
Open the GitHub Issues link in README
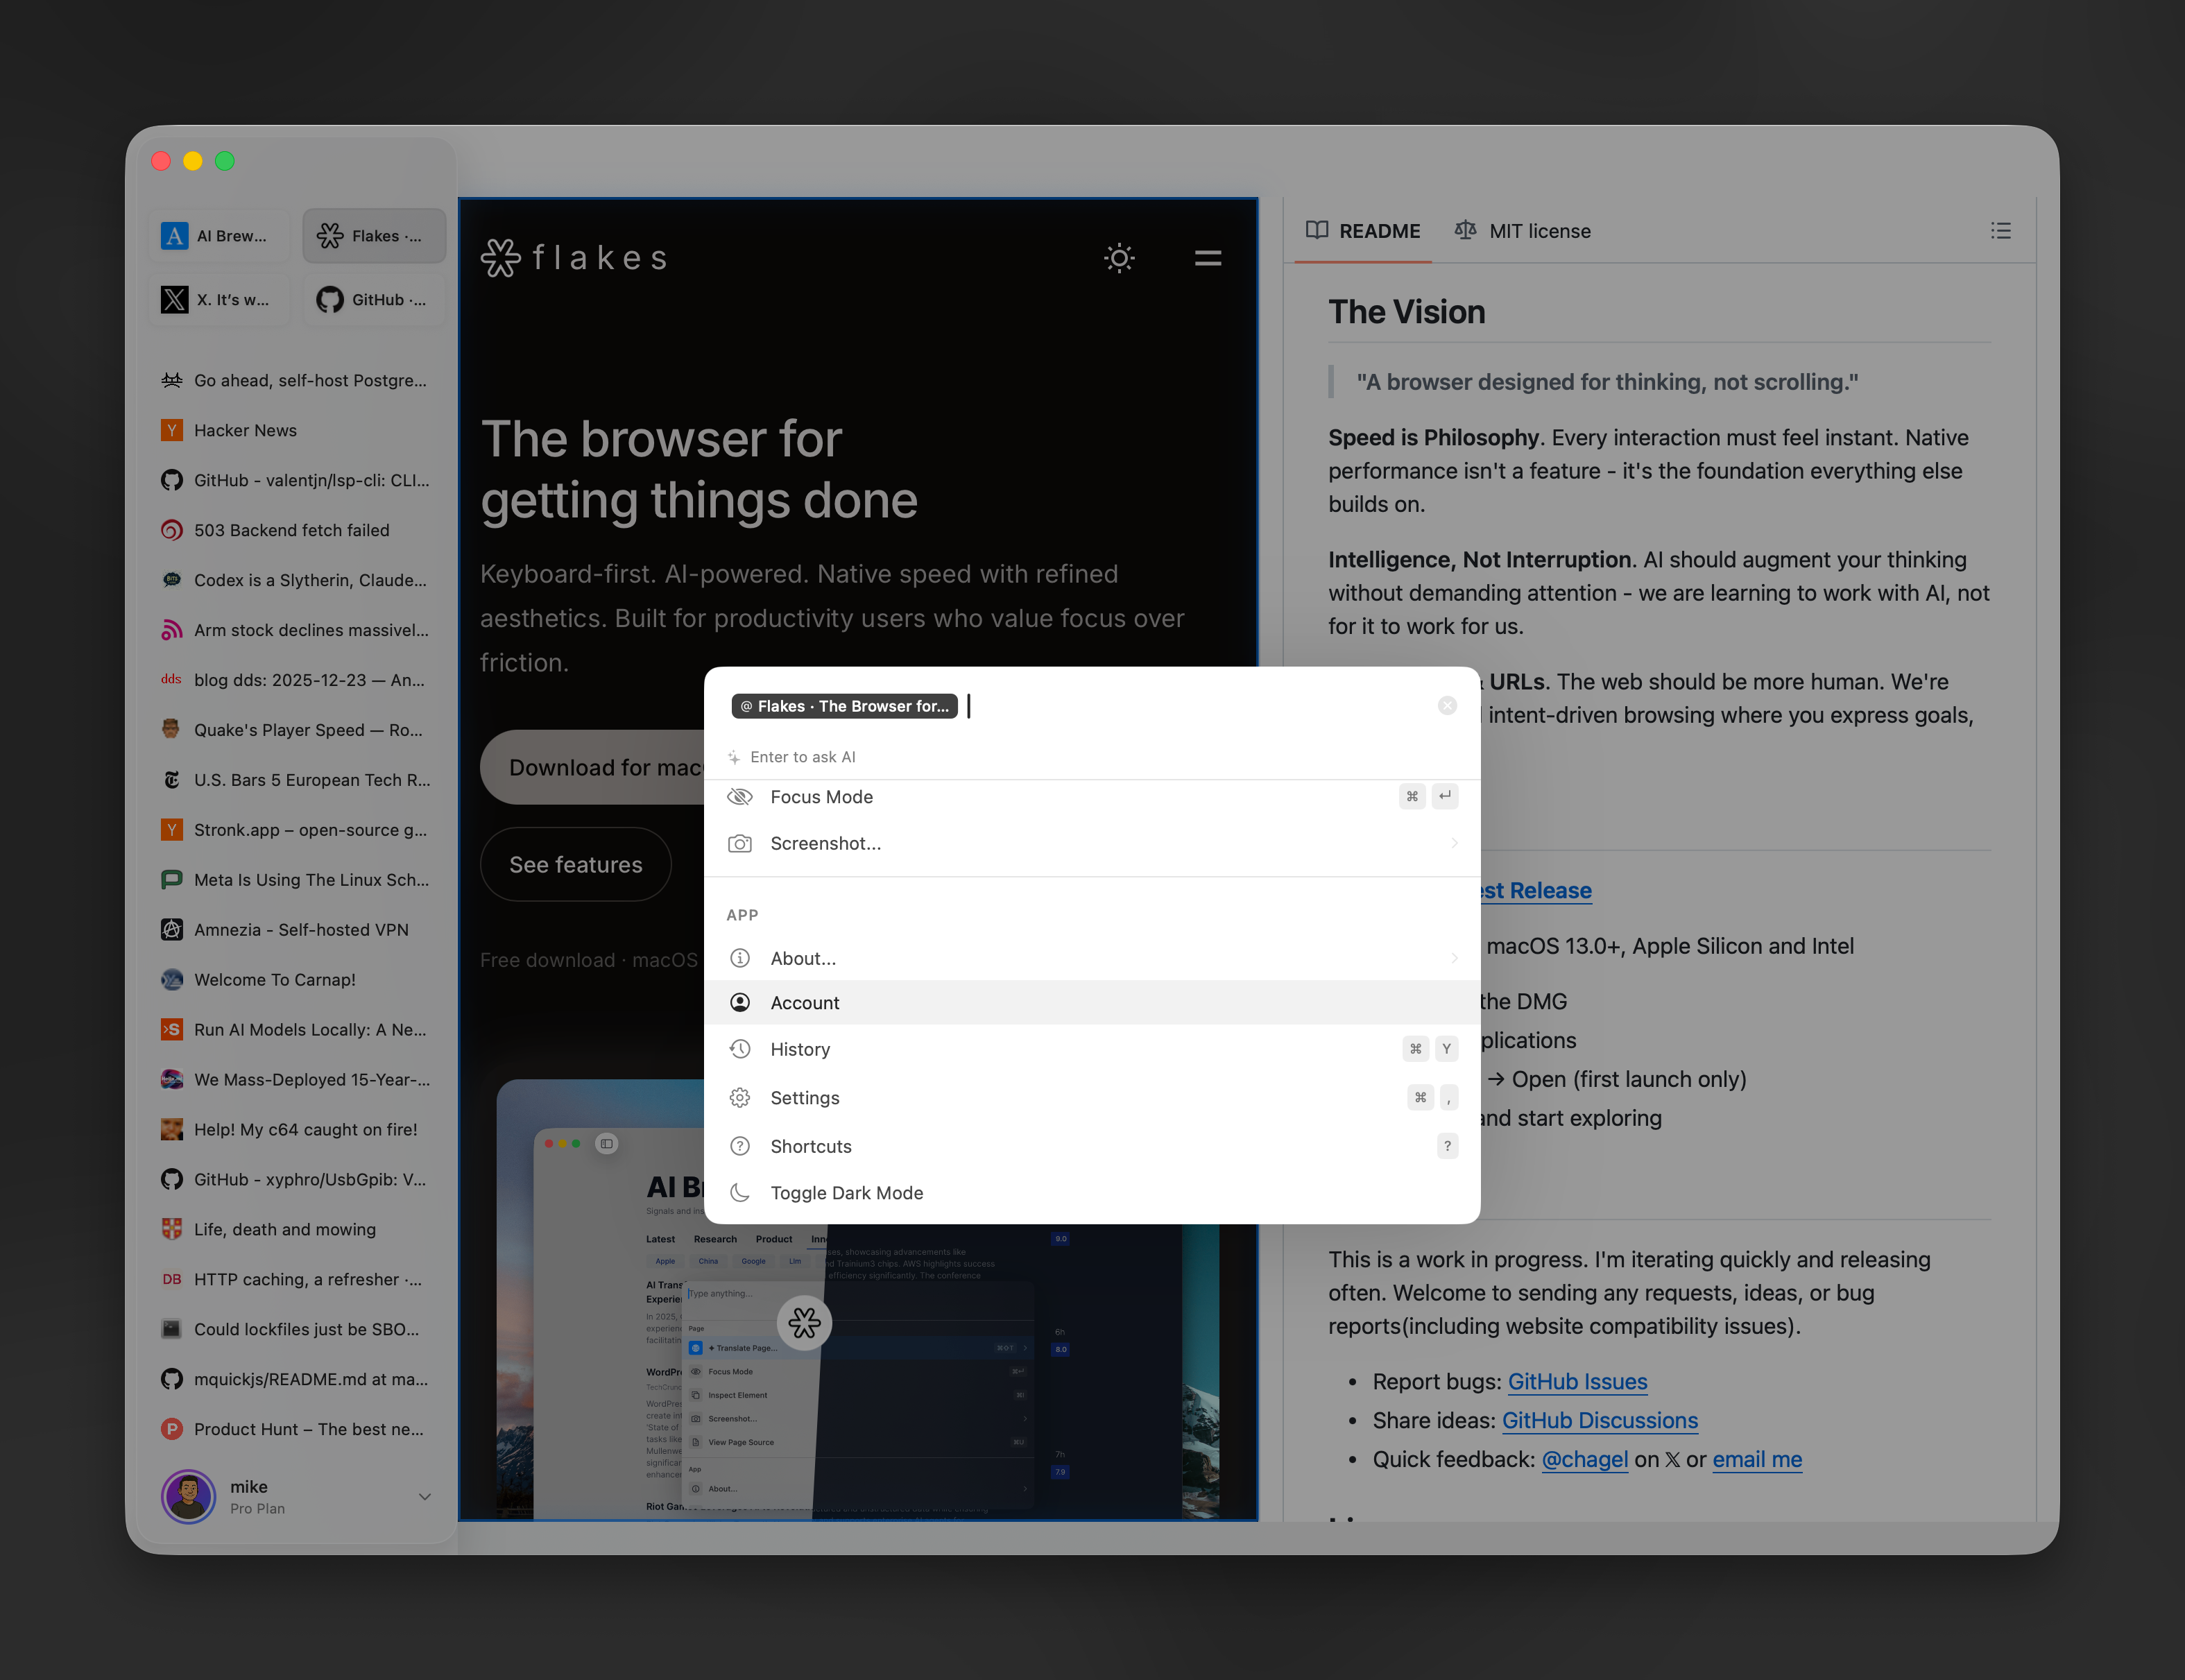click(x=1576, y=1381)
